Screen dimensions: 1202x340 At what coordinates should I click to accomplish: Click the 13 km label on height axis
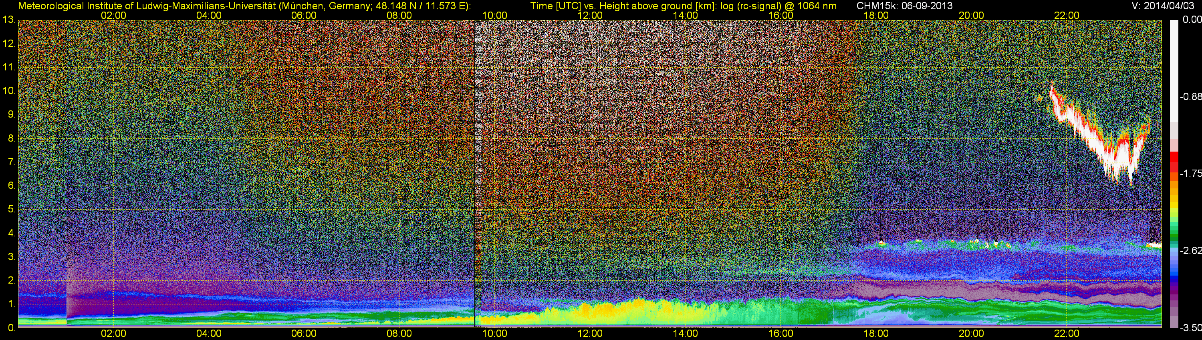tap(9, 20)
